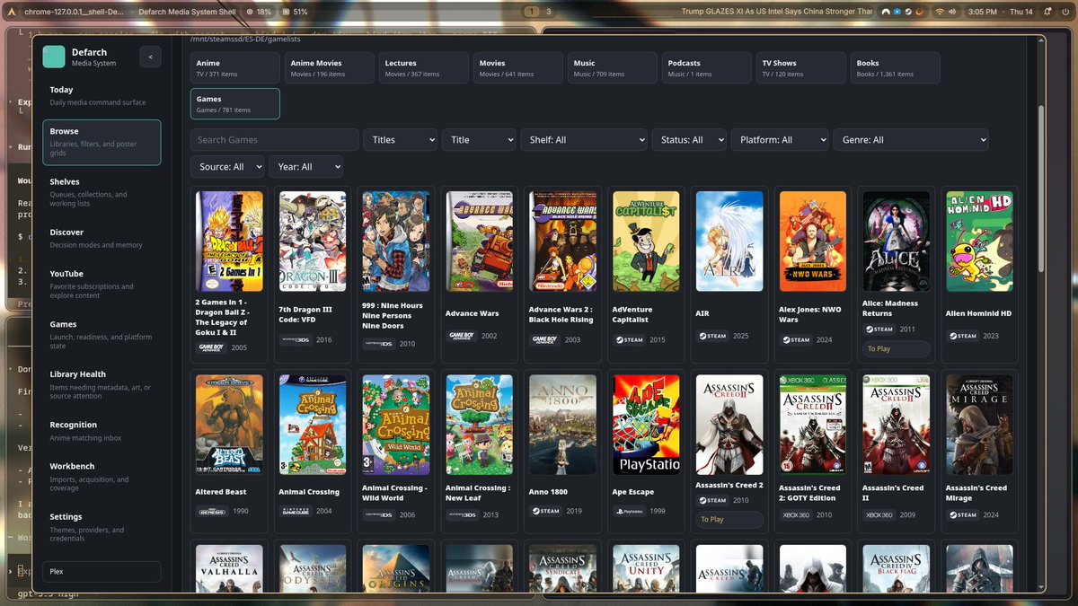Select the Anime library tab
The width and height of the screenshot is (1078, 606).
235,68
